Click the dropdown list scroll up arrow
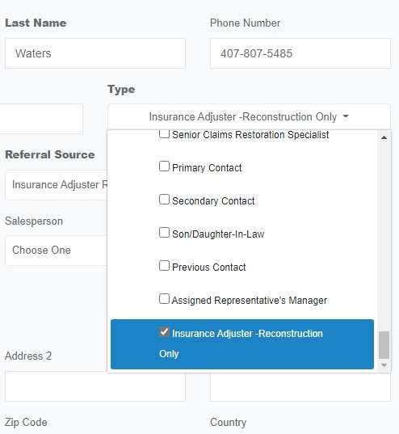 click(x=384, y=137)
